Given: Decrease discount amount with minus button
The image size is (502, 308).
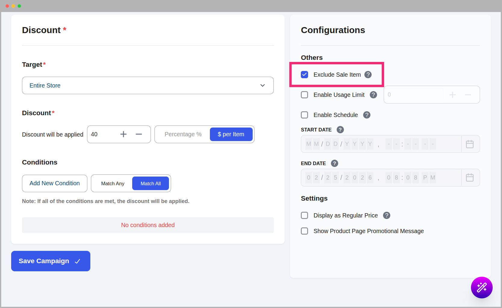Looking at the screenshot, I should pos(139,134).
